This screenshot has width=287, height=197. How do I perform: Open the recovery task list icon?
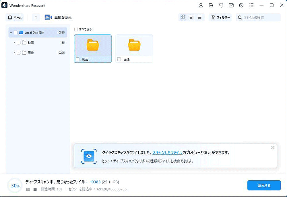click(x=252, y=5)
